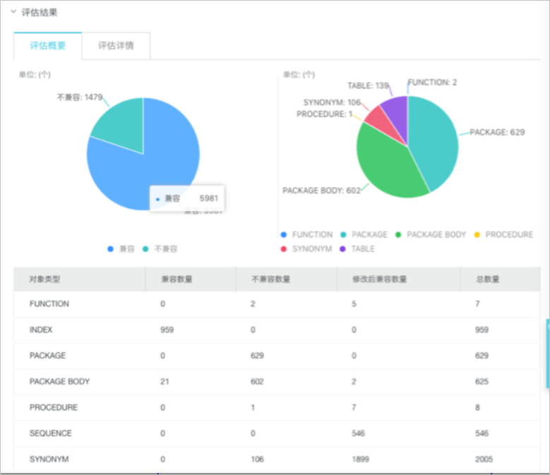Toggle the PROCEDURE legend entry

(x=503, y=234)
